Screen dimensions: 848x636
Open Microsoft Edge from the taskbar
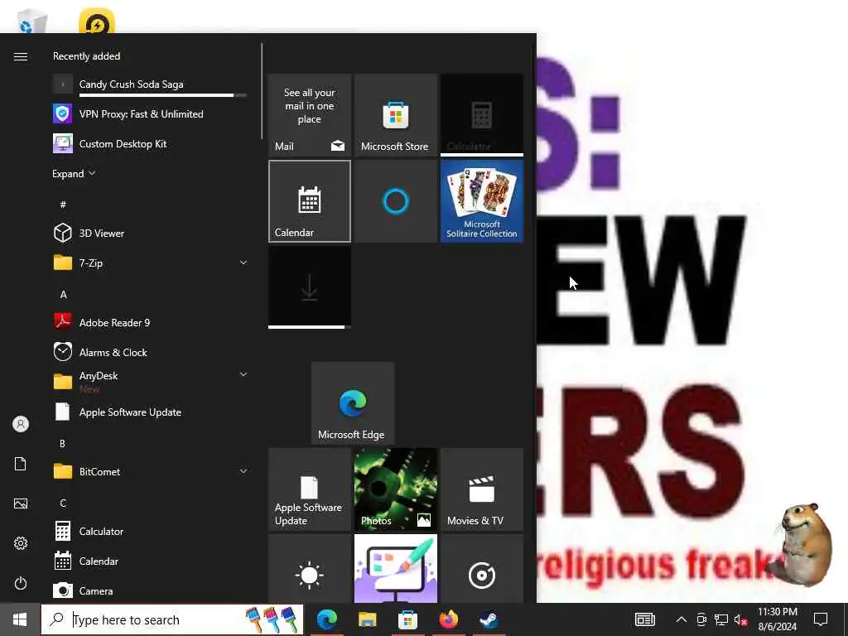(326, 619)
